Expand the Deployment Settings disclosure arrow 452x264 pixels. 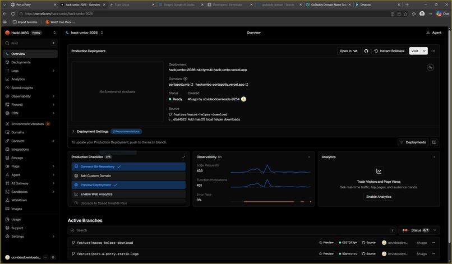coord(73,131)
